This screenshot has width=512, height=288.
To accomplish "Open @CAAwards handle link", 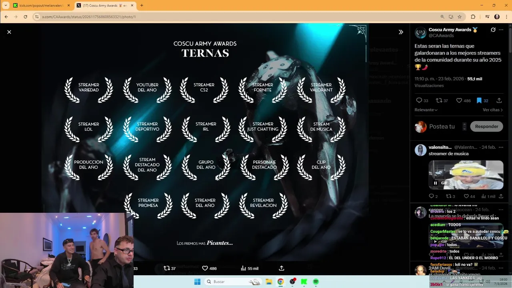I will point(441,36).
